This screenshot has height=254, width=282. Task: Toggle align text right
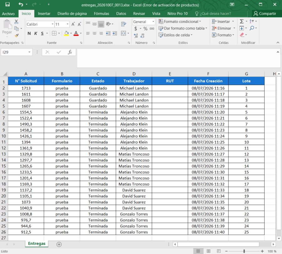pyautogui.click(x=101, y=33)
